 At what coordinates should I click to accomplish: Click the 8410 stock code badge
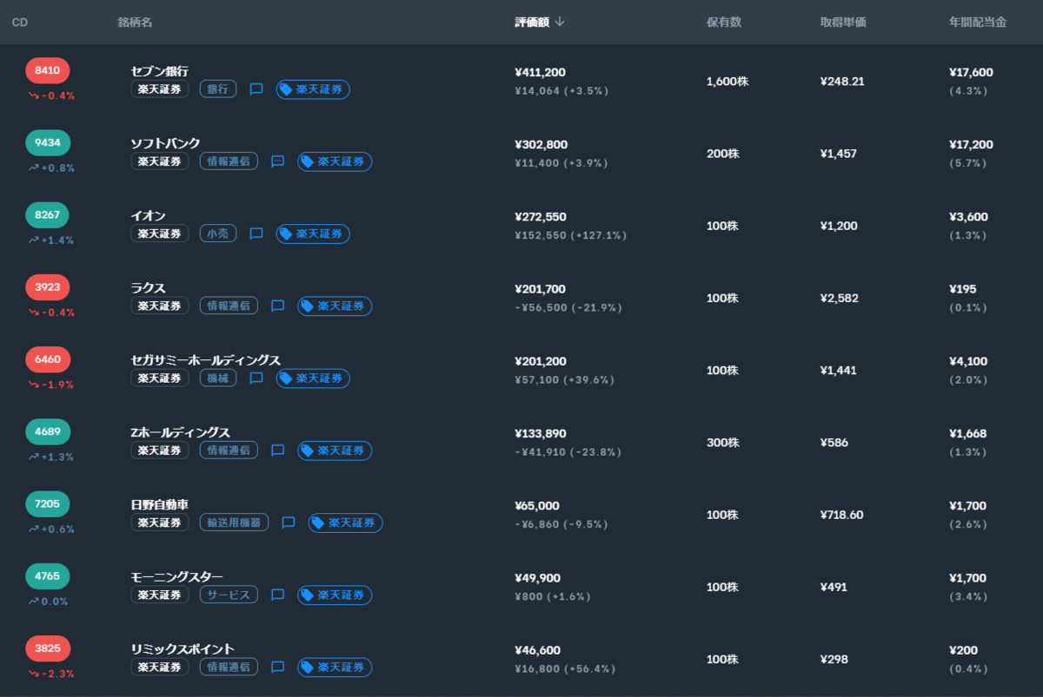click(48, 71)
